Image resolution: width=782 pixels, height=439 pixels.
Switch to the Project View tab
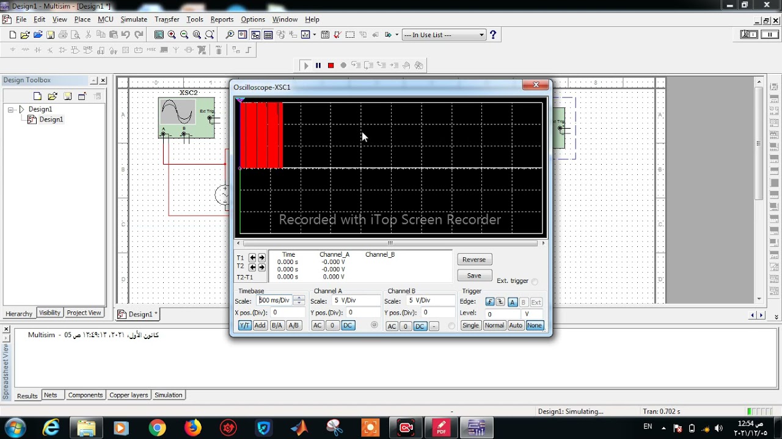[84, 313]
